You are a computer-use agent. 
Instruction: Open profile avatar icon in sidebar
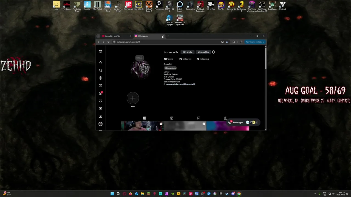pos(100,124)
